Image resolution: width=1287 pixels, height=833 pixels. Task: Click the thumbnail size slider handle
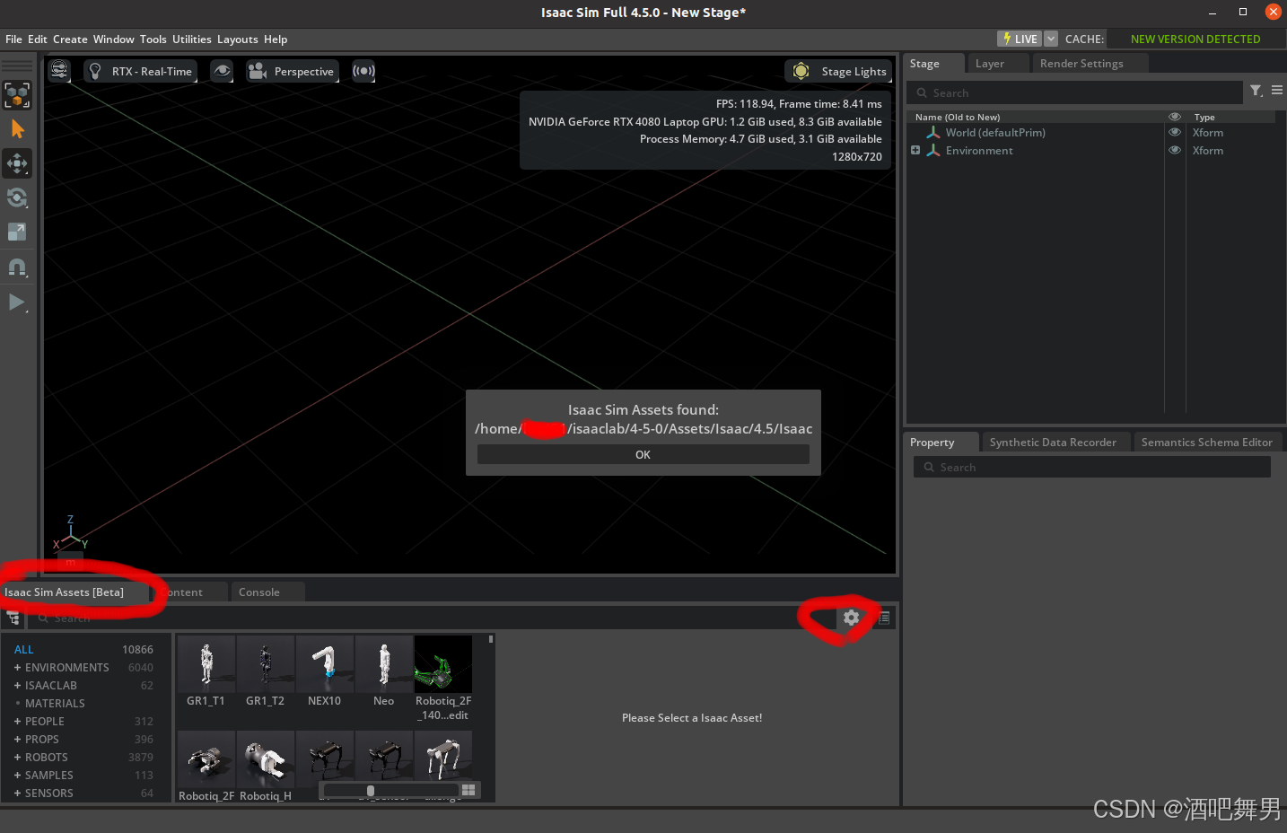pos(371,791)
